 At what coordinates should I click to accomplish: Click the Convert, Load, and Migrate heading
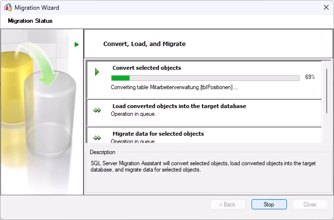click(x=144, y=44)
